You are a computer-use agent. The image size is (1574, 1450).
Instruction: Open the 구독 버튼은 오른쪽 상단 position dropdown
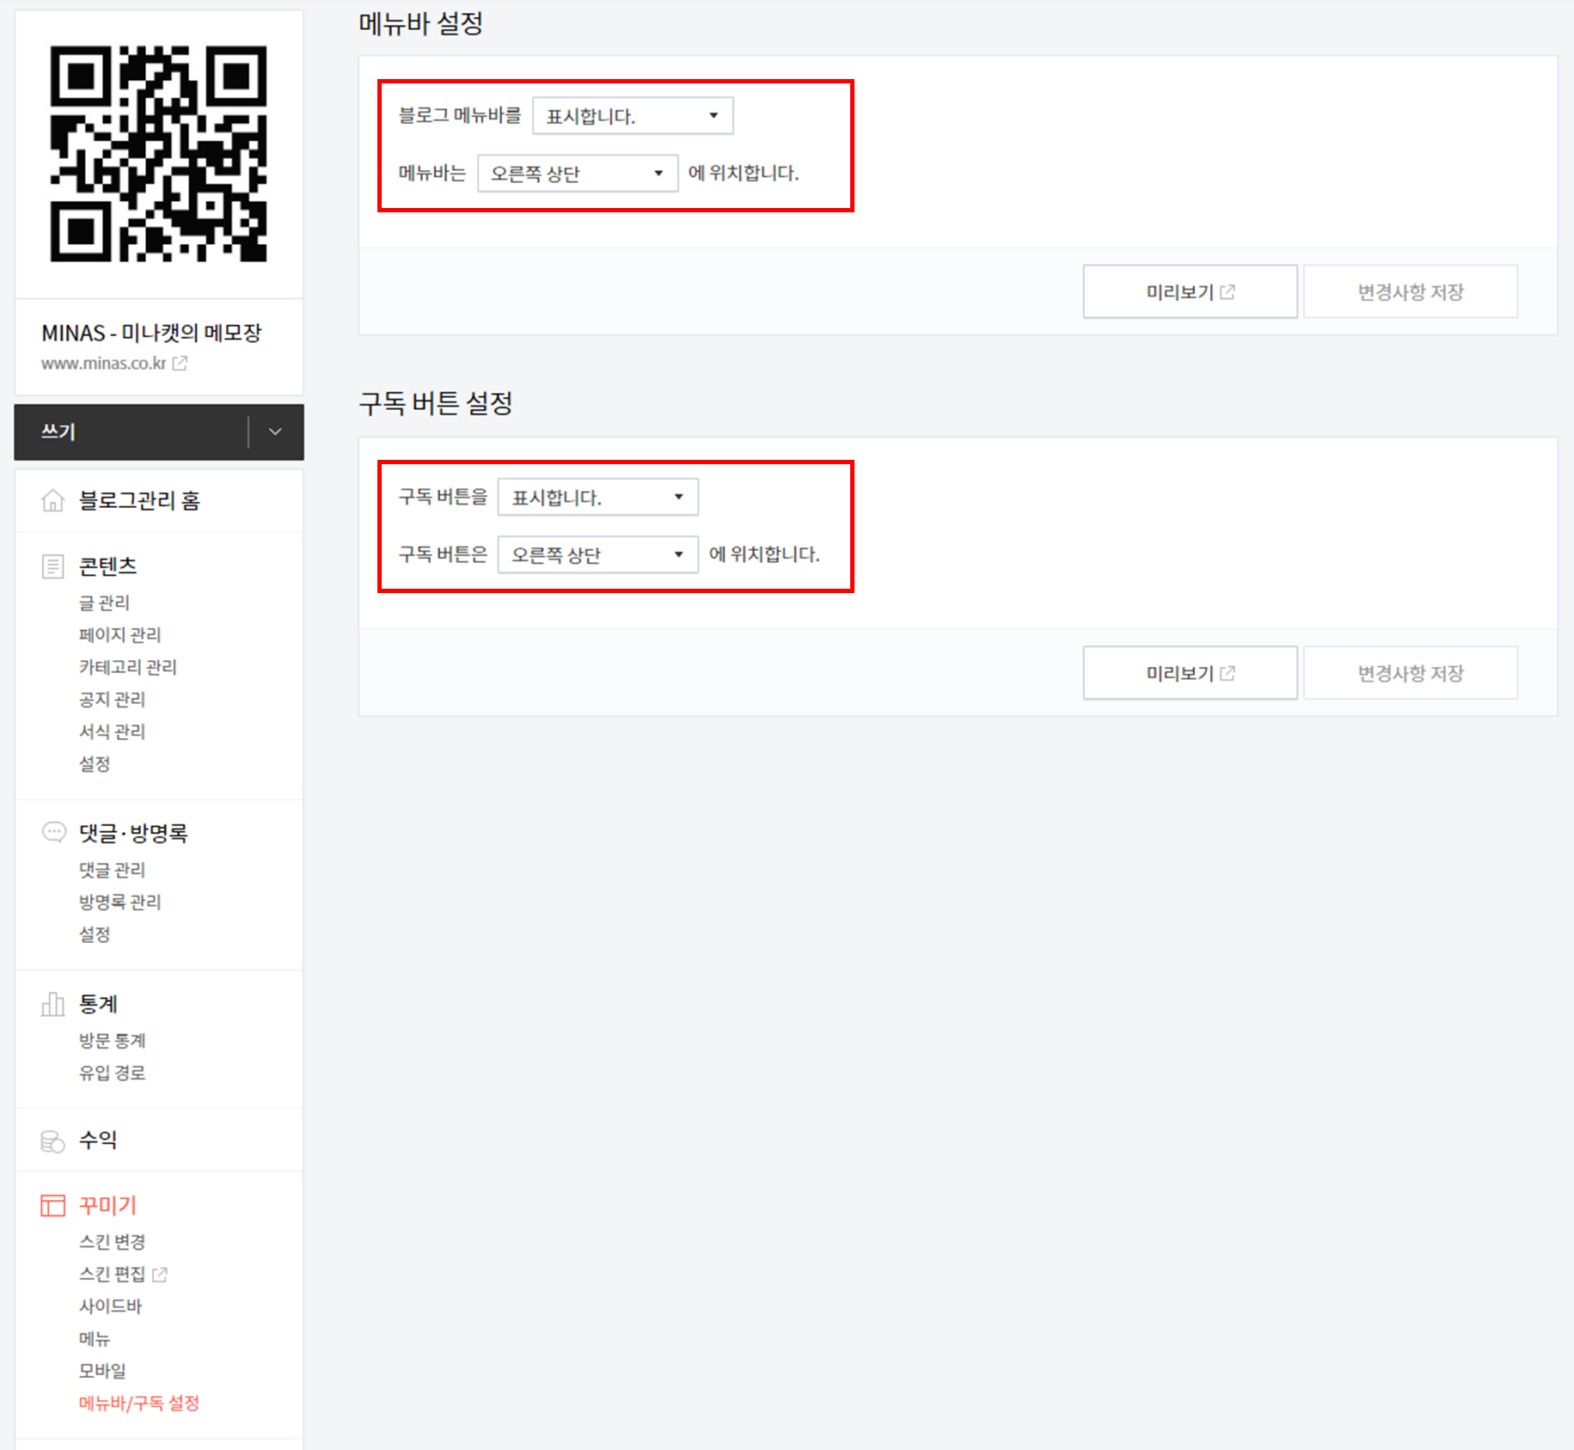coord(598,554)
